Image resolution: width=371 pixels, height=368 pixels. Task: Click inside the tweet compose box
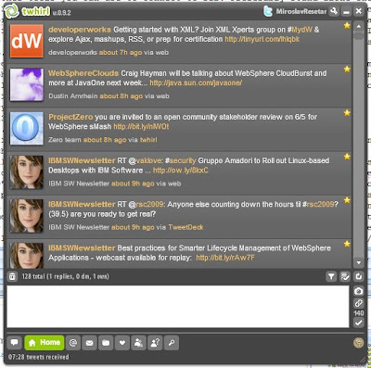coord(178,307)
